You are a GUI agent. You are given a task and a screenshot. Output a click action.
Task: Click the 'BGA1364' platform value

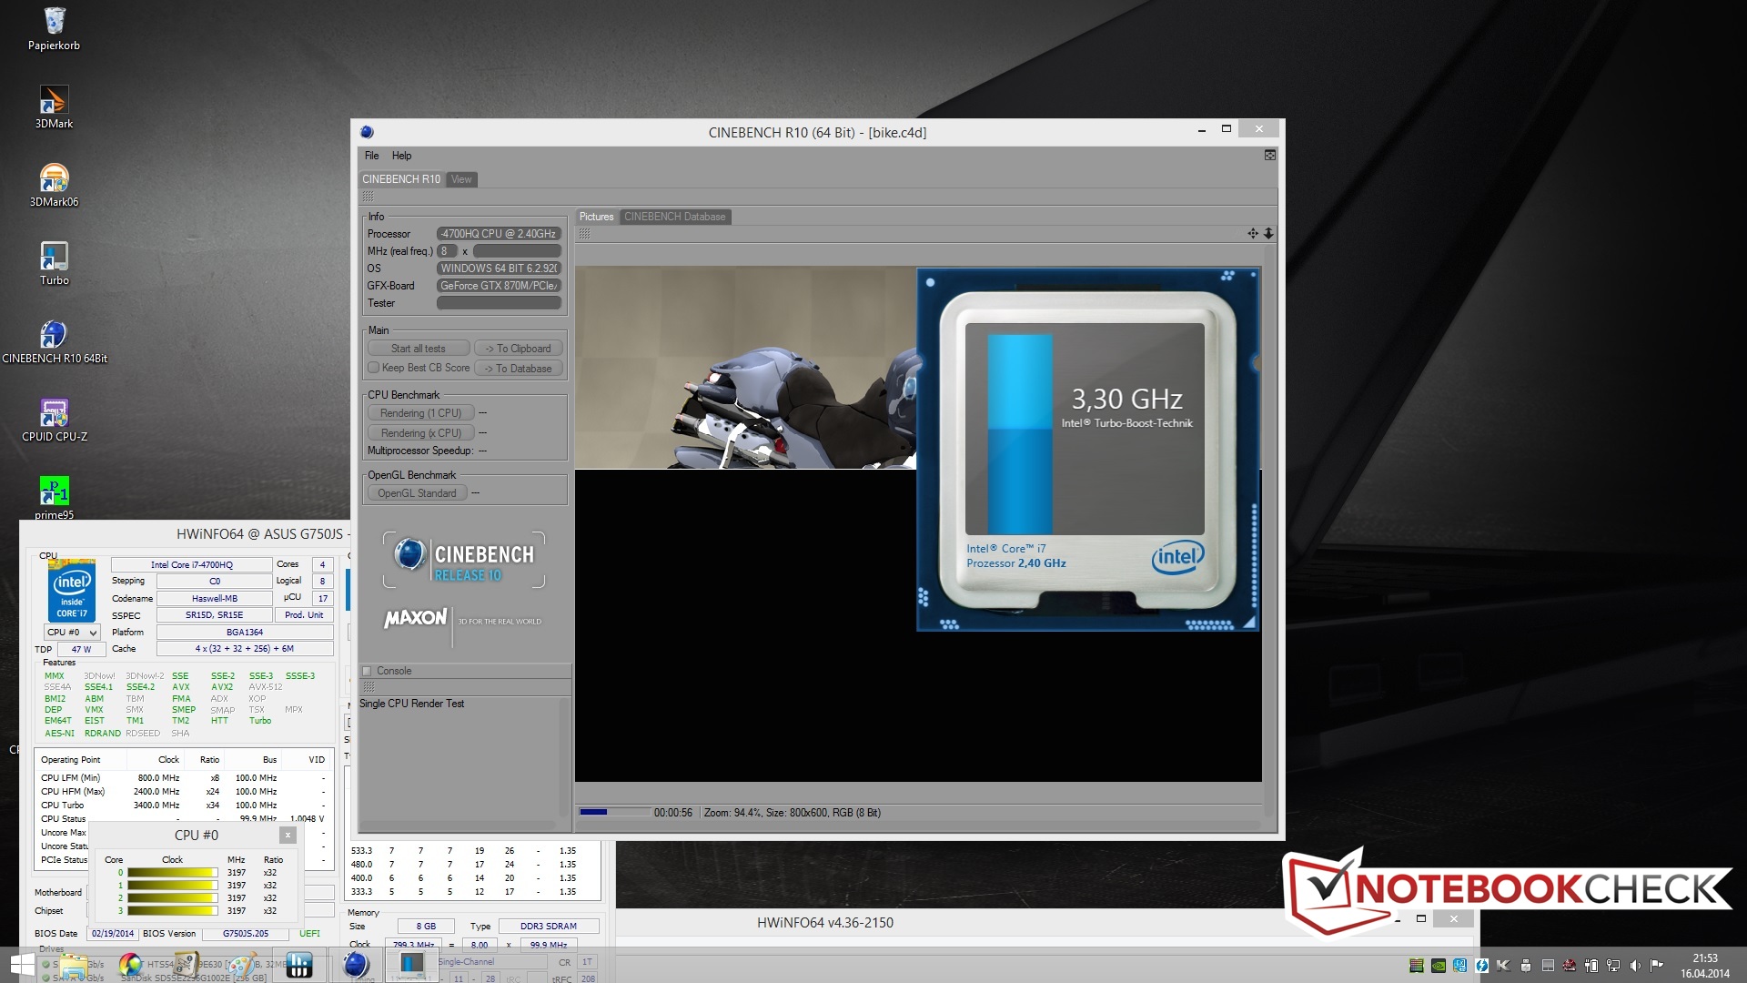245,633
